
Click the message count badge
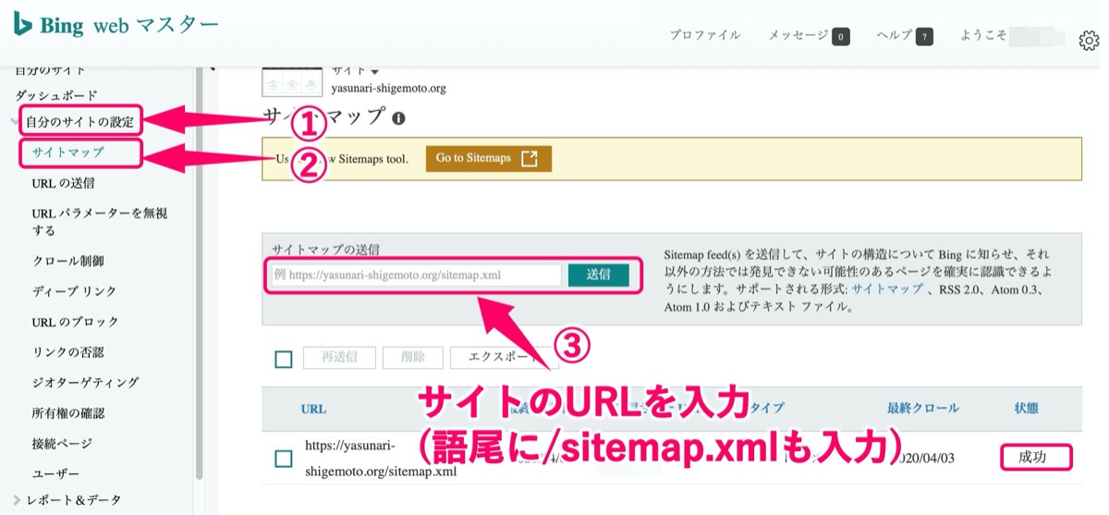pyautogui.click(x=841, y=37)
